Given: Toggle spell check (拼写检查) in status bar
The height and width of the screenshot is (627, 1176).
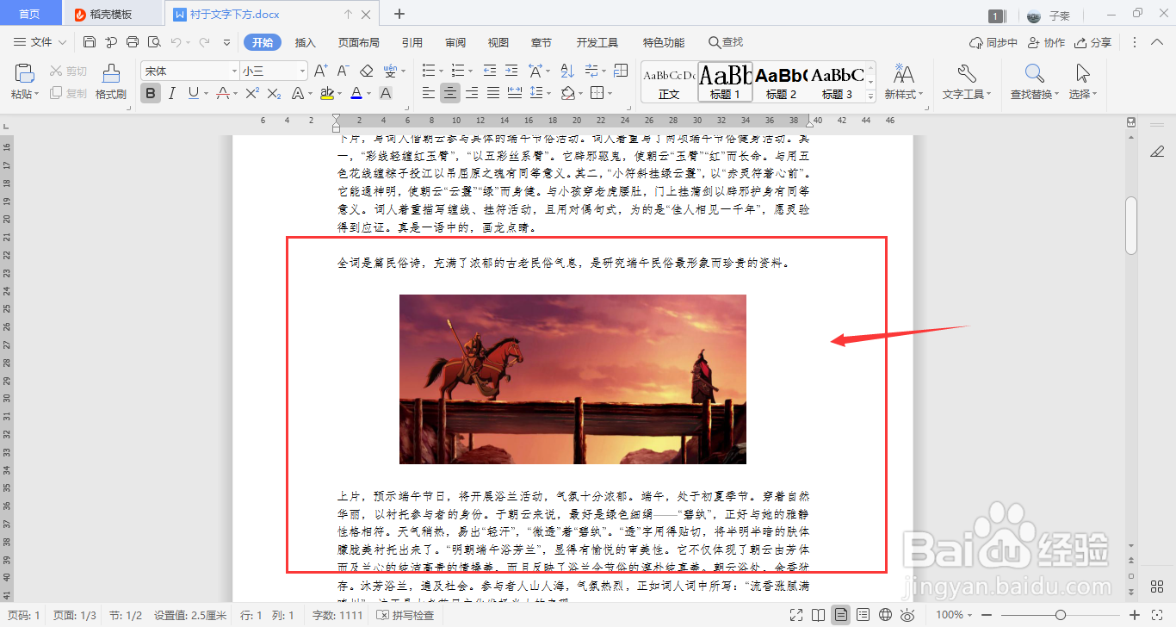Looking at the screenshot, I should [405, 615].
